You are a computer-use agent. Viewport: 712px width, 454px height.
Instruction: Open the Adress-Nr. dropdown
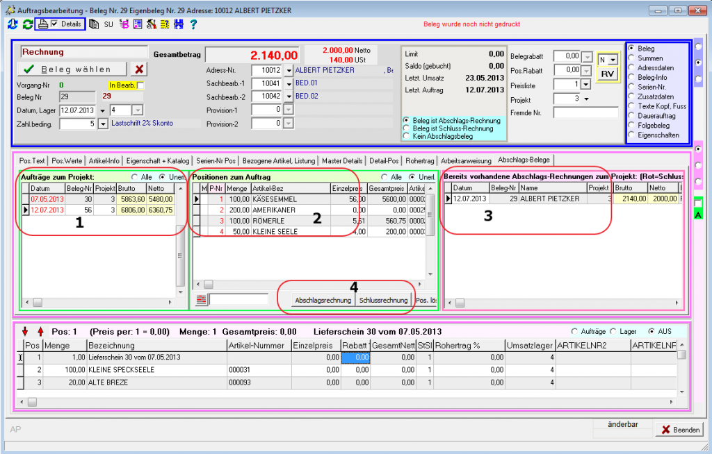pyautogui.click(x=286, y=71)
